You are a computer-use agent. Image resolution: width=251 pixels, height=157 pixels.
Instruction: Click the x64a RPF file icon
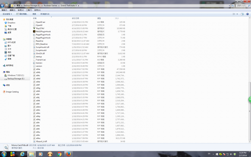[x=34, y=69]
